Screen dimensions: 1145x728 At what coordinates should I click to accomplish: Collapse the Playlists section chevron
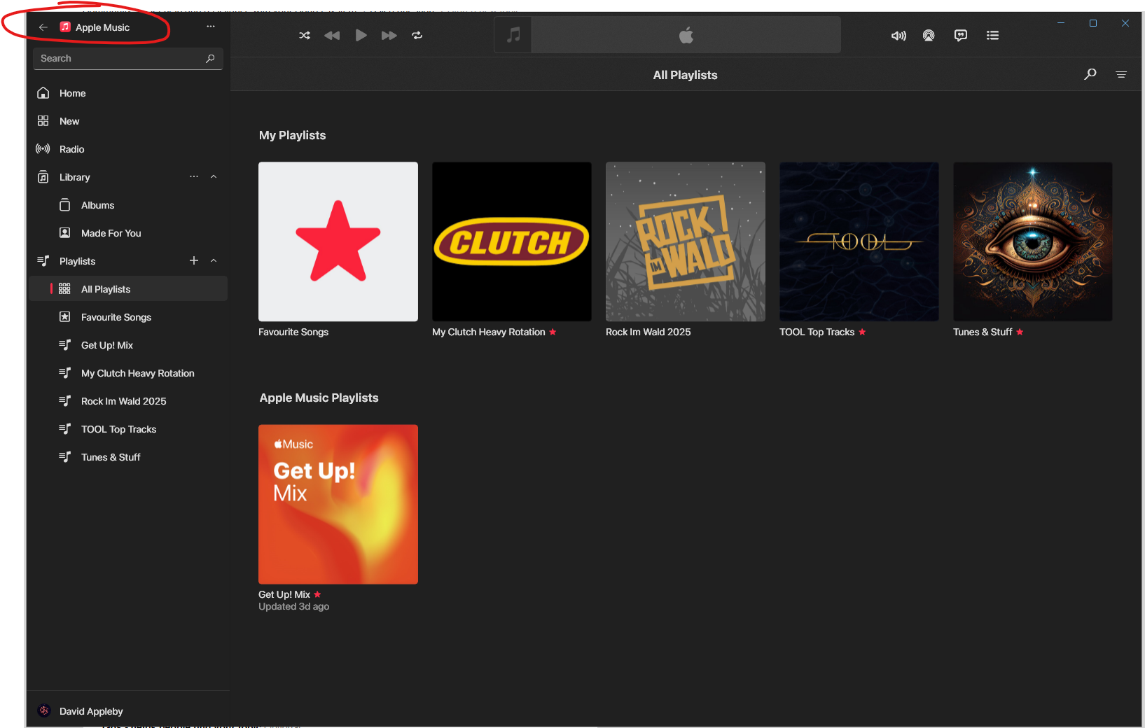click(214, 261)
